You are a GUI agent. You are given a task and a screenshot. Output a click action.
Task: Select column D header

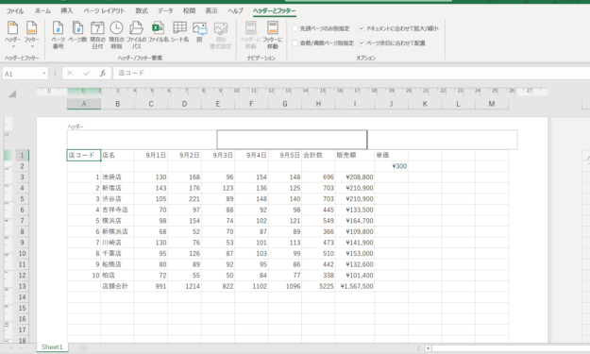pos(184,104)
